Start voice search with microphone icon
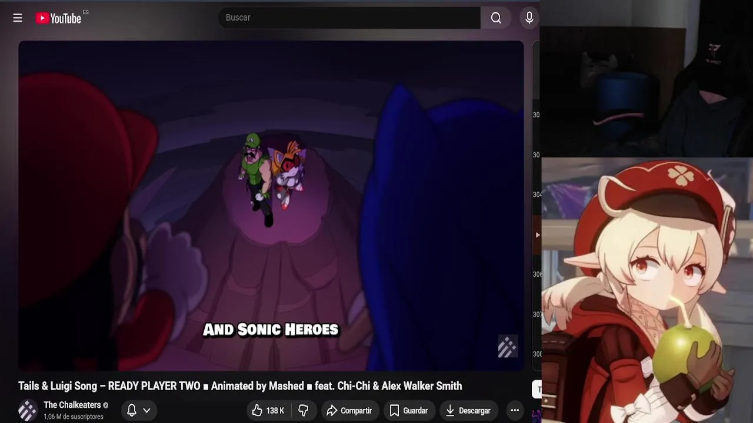The image size is (753, 423). point(529,18)
